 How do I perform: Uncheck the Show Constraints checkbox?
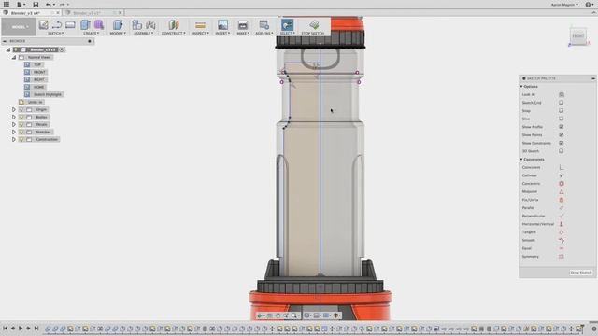pyautogui.click(x=561, y=143)
